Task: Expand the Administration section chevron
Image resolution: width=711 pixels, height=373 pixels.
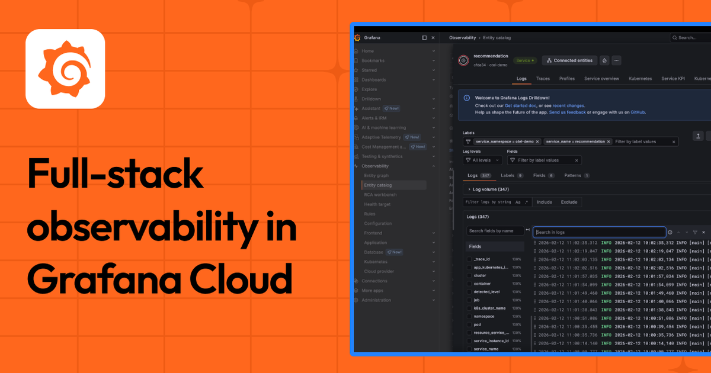Action: point(434,300)
